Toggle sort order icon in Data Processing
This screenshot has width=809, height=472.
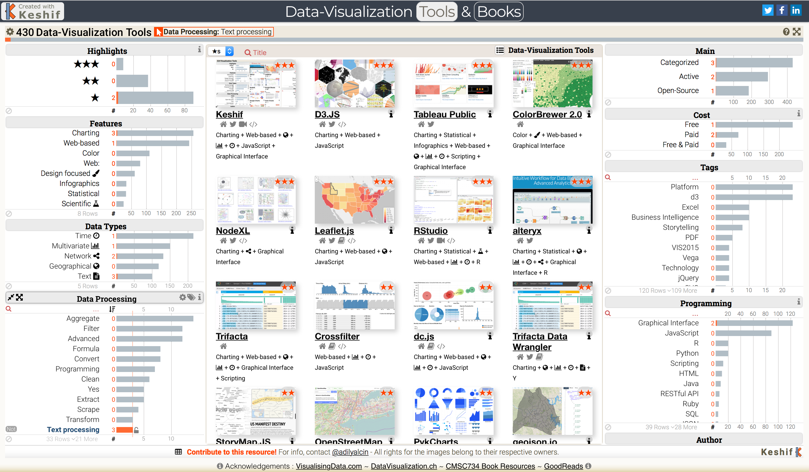coord(112,309)
